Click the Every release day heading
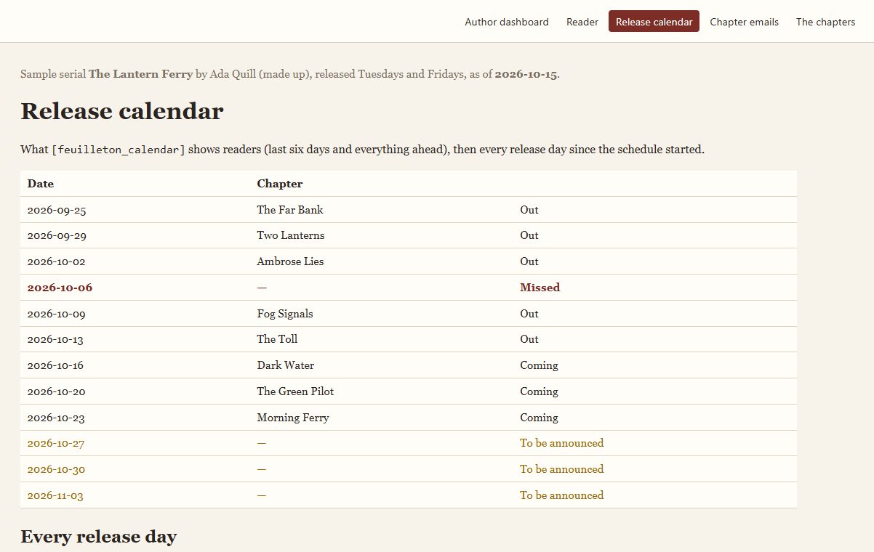The image size is (874, 552). [x=99, y=537]
